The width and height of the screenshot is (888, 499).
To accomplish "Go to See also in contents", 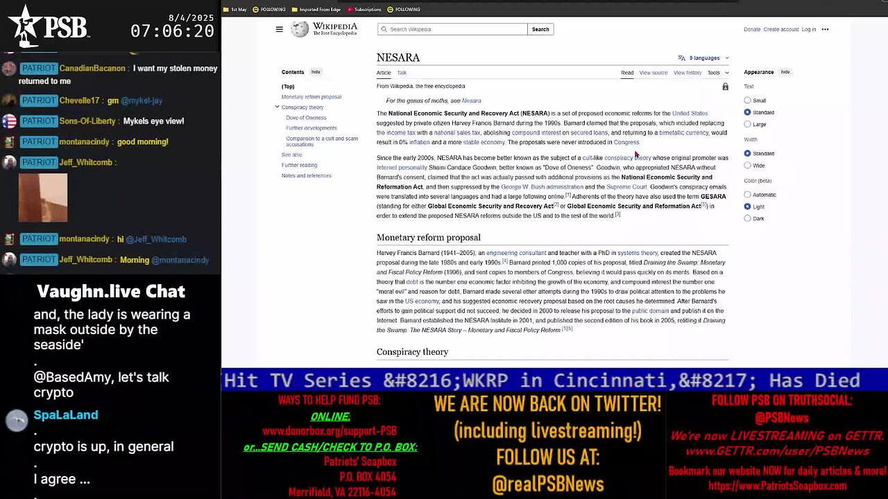I will tap(291, 155).
